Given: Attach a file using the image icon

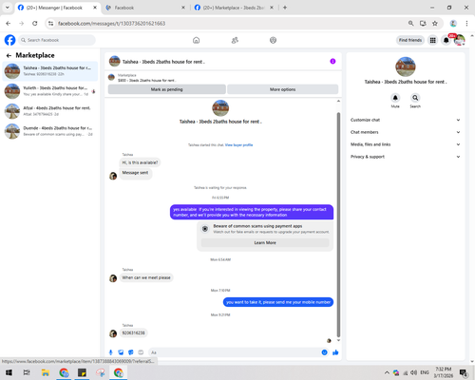Looking at the screenshot, I should (121, 352).
